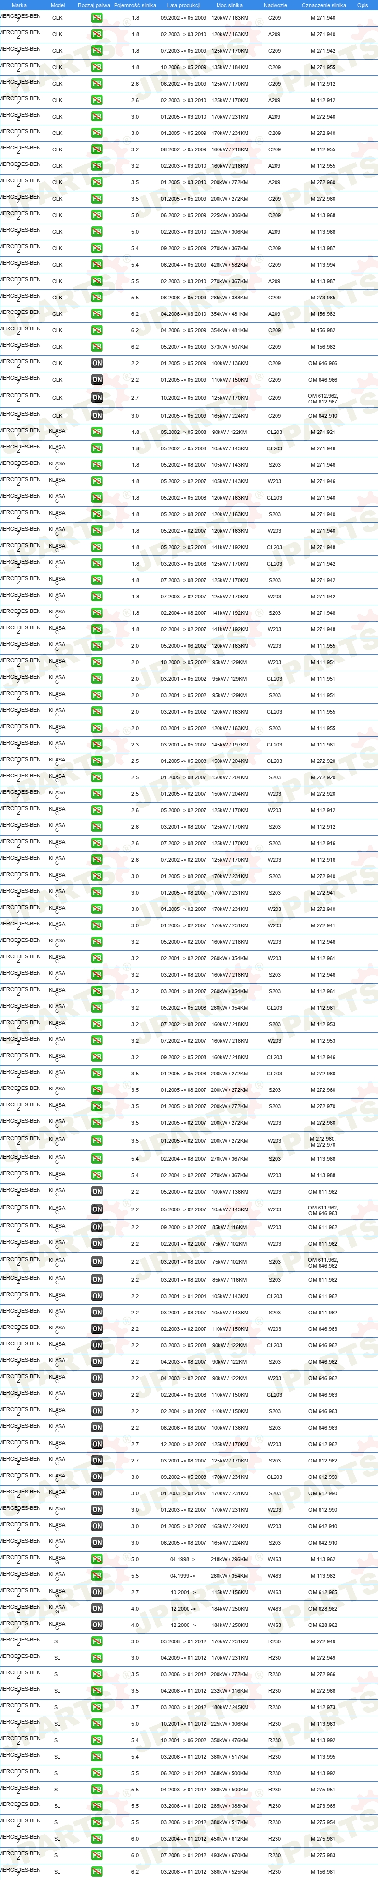Select power cell 232kW / 316KM

click(x=229, y=1690)
